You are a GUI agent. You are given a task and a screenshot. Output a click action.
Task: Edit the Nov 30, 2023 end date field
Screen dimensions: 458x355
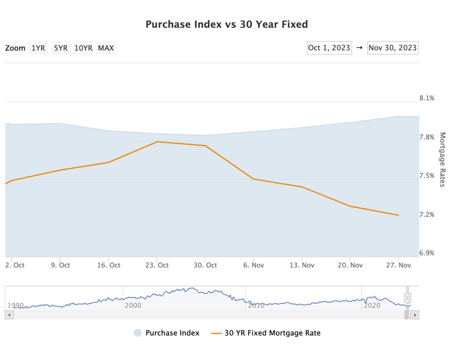coord(393,48)
